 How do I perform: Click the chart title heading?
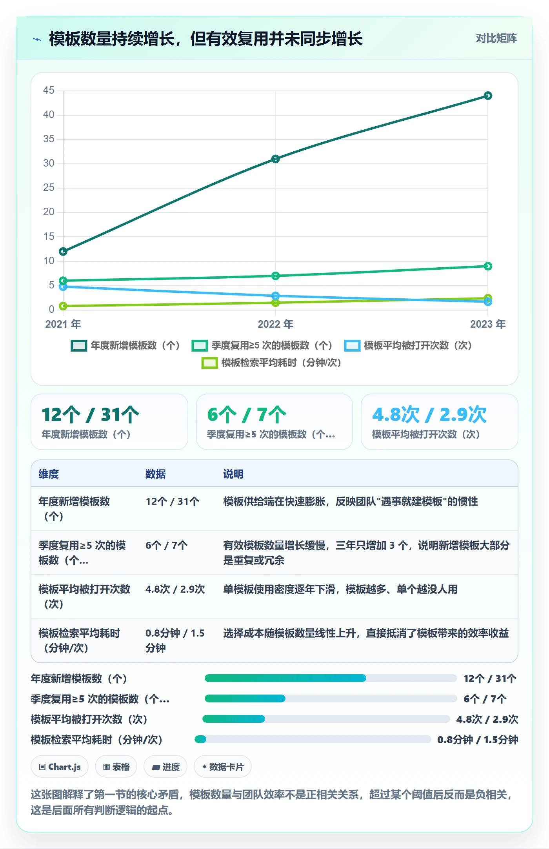[206, 39]
